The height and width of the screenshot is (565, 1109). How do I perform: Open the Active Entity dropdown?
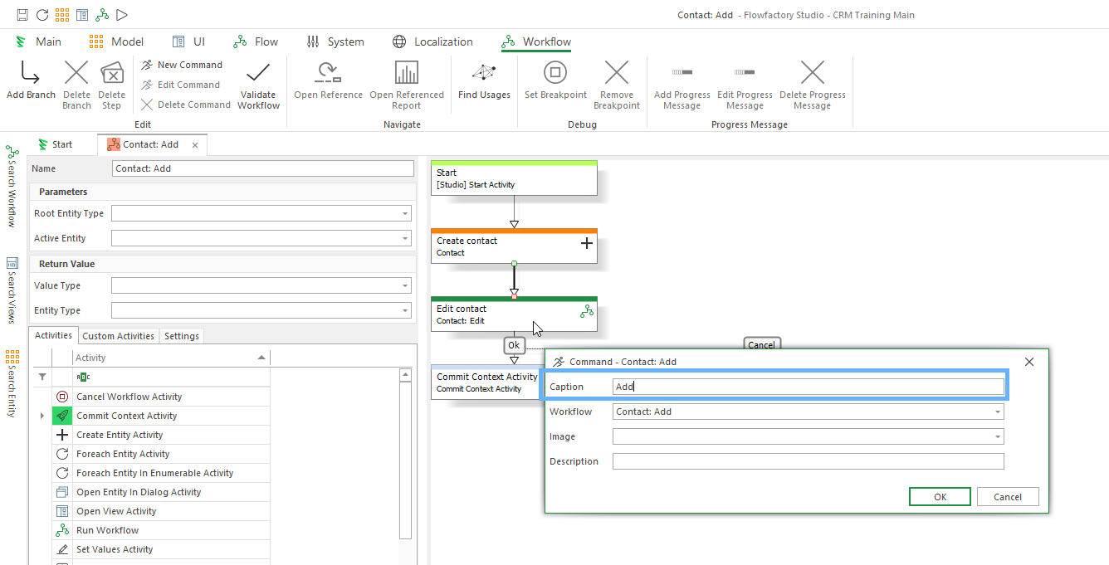[405, 238]
